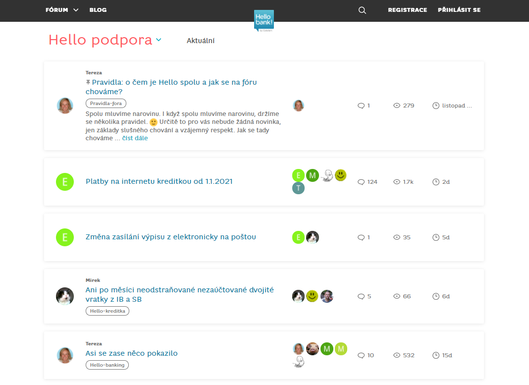
Task: Click the Hello bank! logo
Action: (x=264, y=21)
